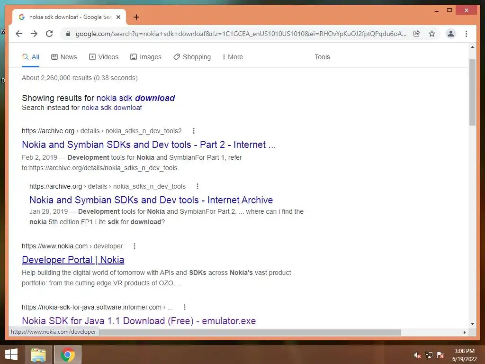485x364 pixels.
Task: Click corrected query nokia sdk download
Action: tap(135, 98)
